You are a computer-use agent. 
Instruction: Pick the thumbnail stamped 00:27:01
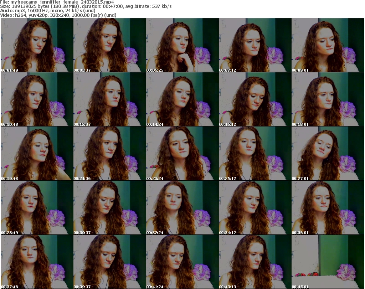[x=328, y=154]
